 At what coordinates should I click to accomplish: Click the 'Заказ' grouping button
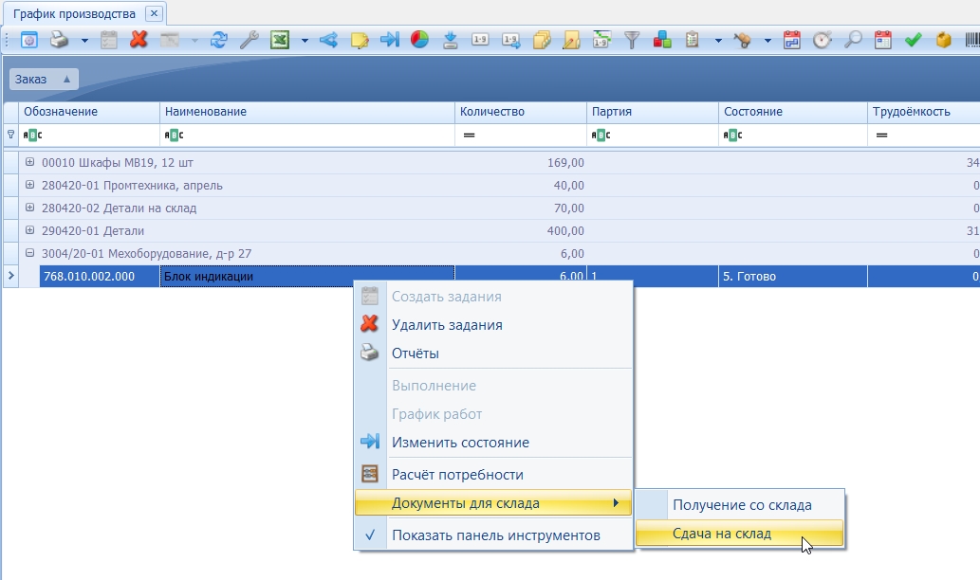[43, 80]
